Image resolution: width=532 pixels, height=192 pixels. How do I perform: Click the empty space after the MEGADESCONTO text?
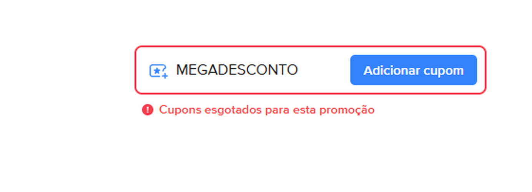point(323,70)
